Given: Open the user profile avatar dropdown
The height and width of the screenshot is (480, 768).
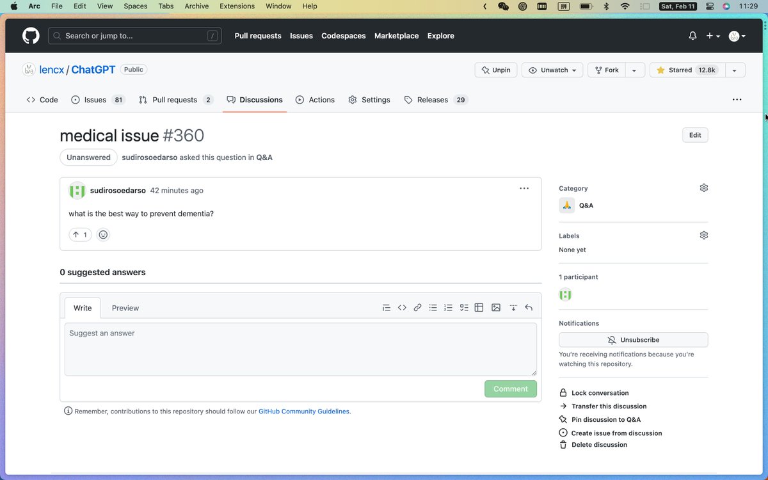Looking at the screenshot, I should 737,36.
